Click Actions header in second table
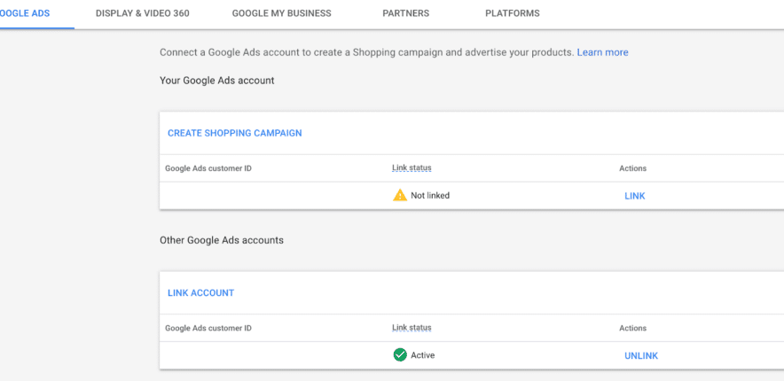 [x=632, y=328]
